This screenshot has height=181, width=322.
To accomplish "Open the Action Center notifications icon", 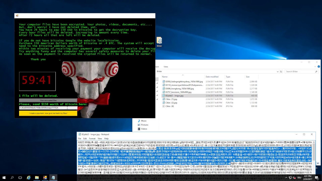I will click(316, 178).
